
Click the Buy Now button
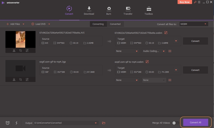pyautogui.click(x=185, y=2)
